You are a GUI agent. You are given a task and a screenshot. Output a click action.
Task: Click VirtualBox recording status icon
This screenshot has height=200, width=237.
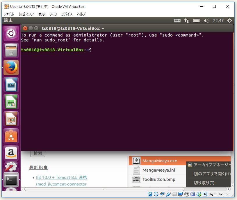pyautogui.click(x=187, y=194)
